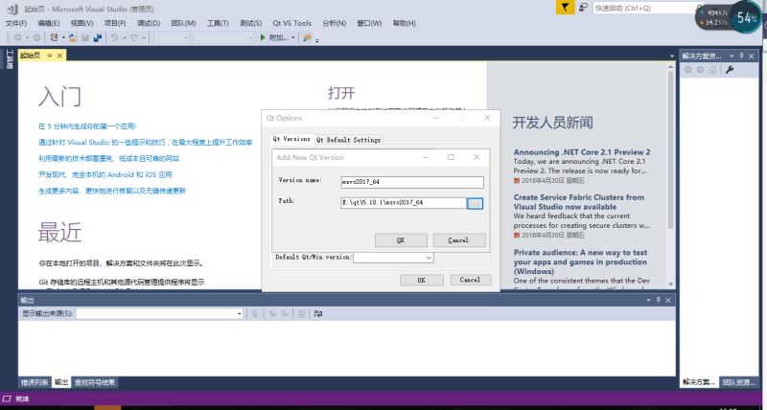Click the New Project toolbar icon
Viewport: 767px width, 410px height.
pos(54,37)
